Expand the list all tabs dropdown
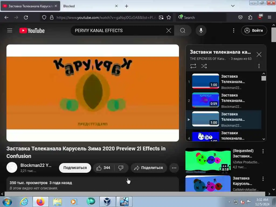The image size is (276, 207). (233, 6)
